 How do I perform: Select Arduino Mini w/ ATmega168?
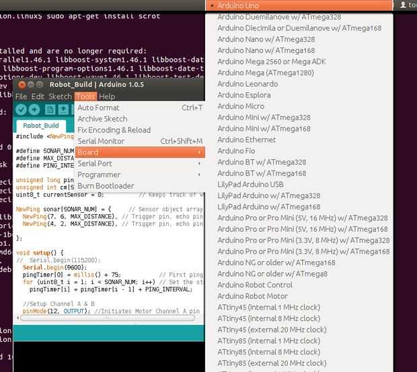[x=299, y=128]
